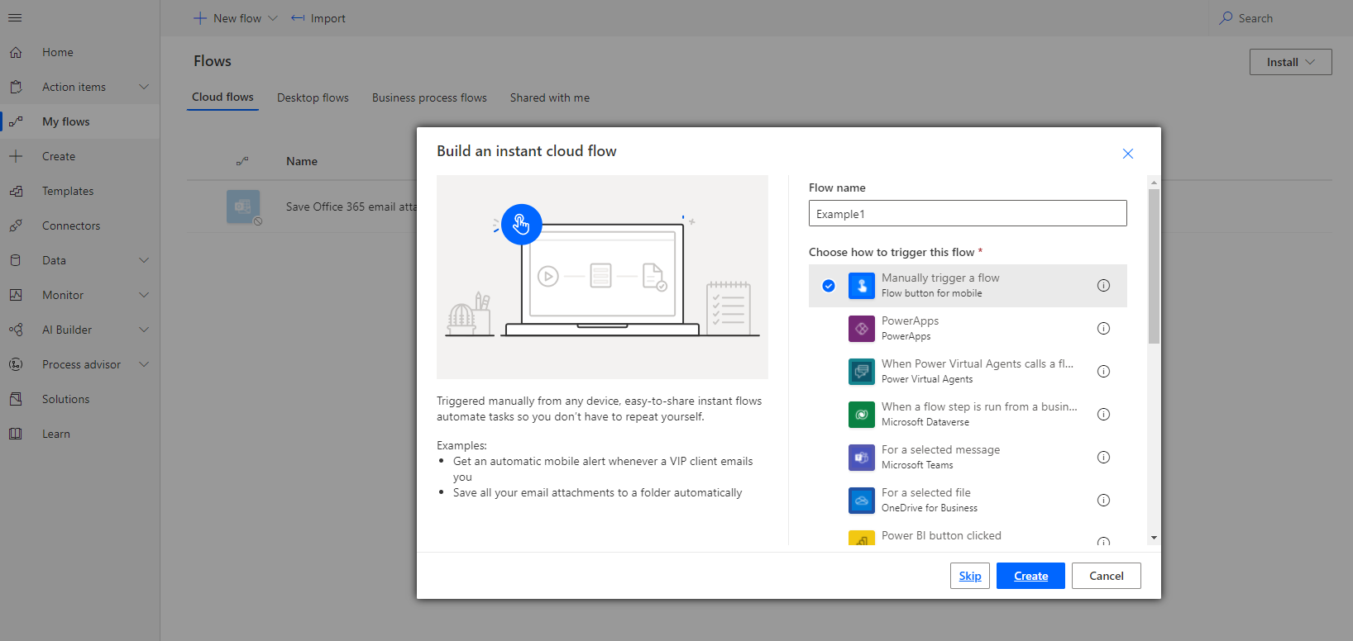Click the trigger list scrollbar thumb
1353x641 pixels.
pos(1154,266)
